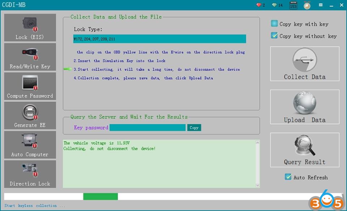
Task: Enable Copy key with key checkbox
Action: point(274,24)
